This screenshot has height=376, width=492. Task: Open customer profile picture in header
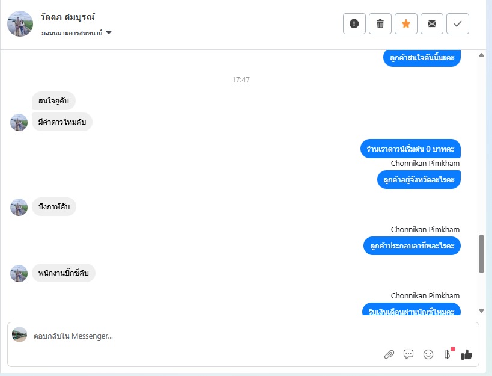[20, 24]
